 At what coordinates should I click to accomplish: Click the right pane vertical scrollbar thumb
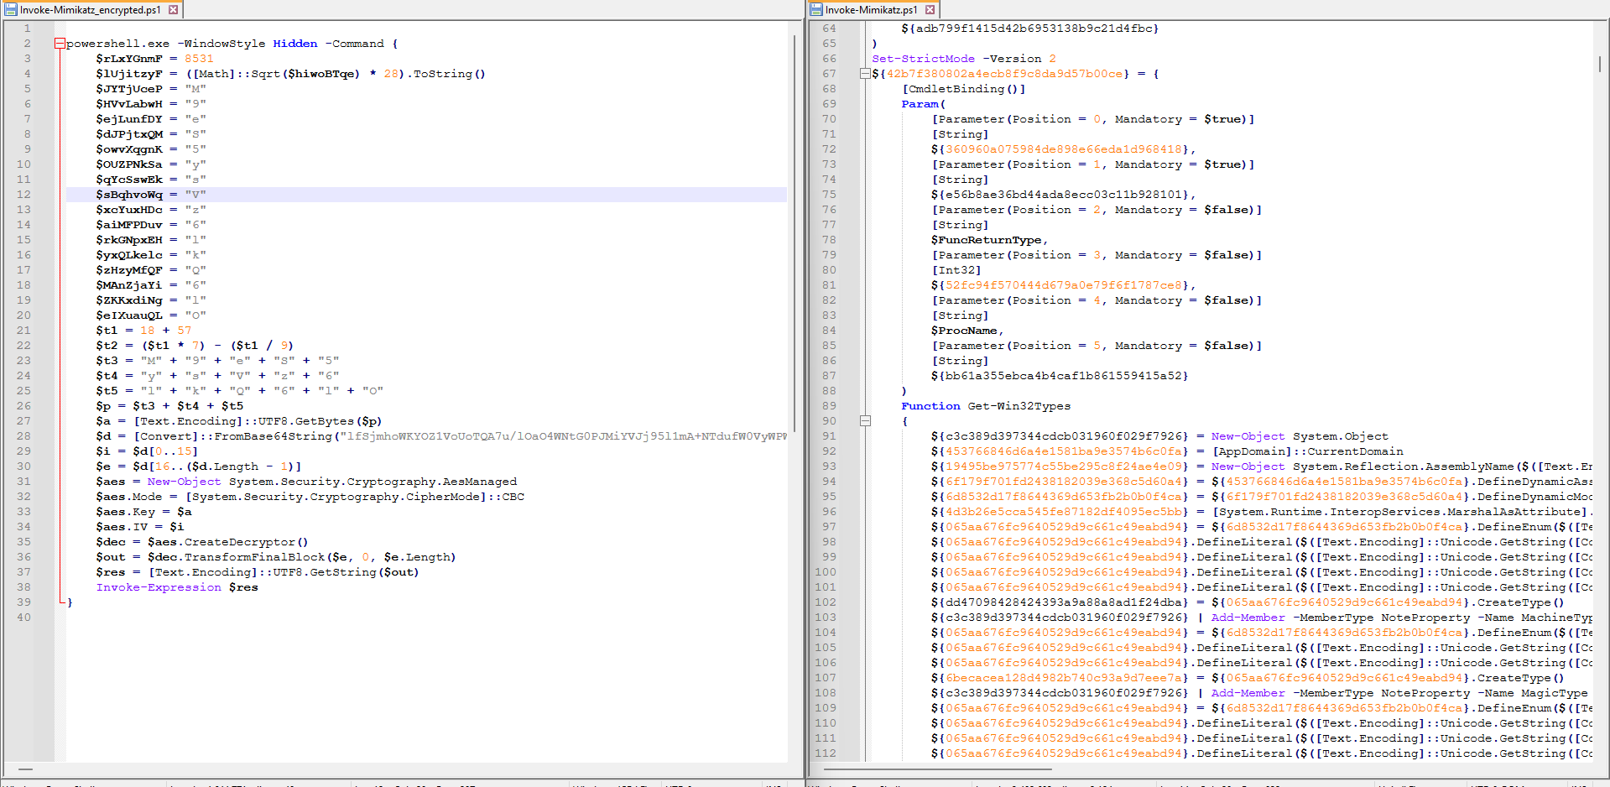(1600, 64)
